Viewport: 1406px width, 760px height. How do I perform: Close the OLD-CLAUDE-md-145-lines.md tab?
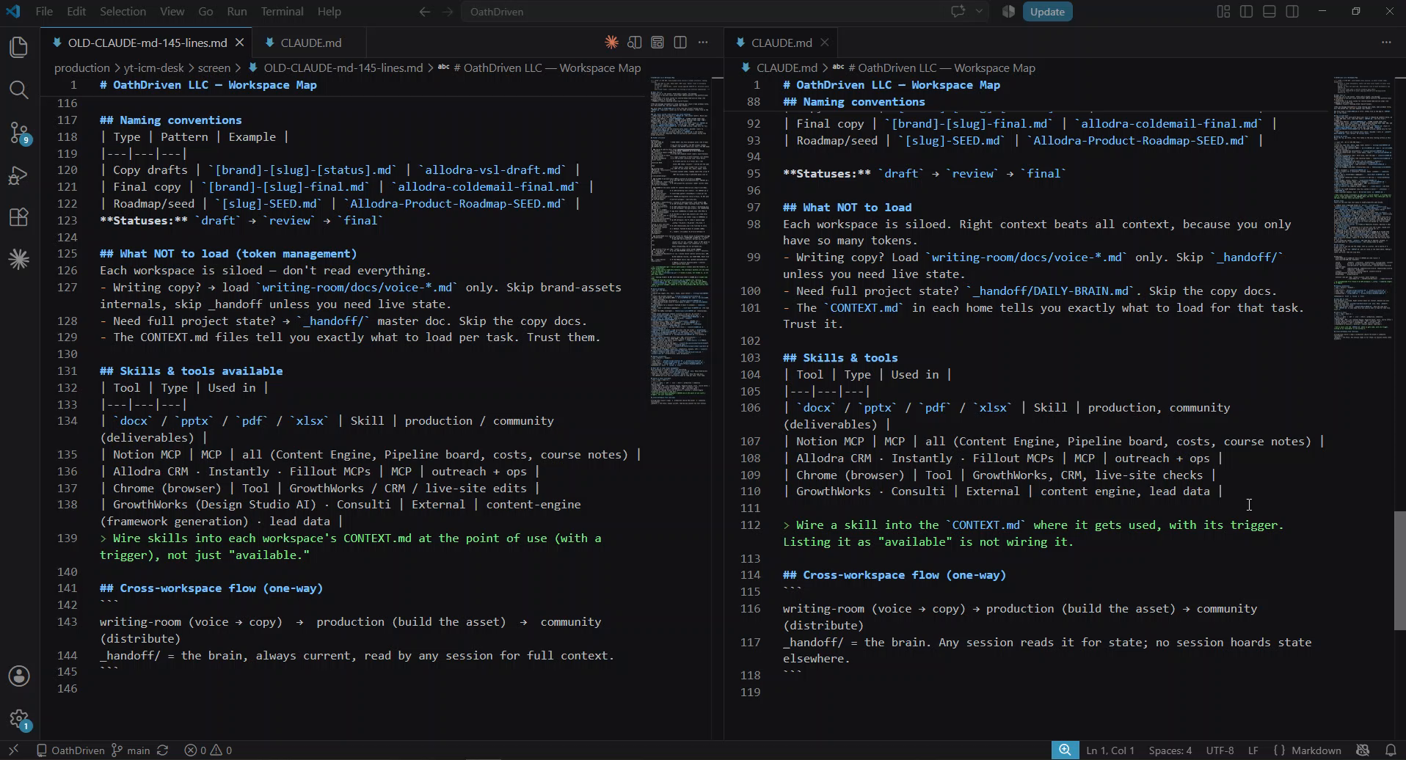tap(239, 43)
